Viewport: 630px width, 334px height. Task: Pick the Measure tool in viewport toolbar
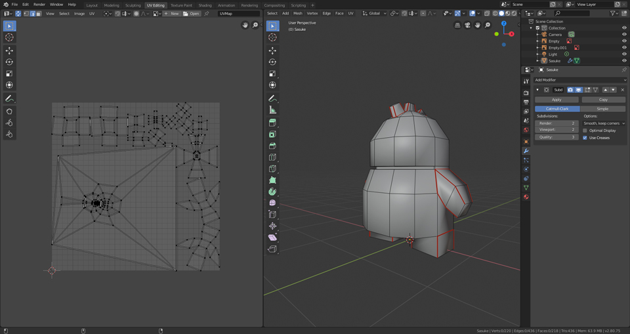[272, 110]
